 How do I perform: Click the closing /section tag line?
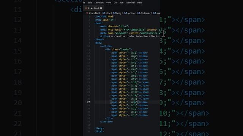click(x=106, y=122)
